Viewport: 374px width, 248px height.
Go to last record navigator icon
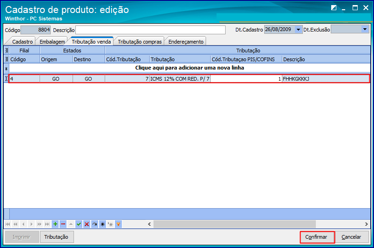point(47,224)
